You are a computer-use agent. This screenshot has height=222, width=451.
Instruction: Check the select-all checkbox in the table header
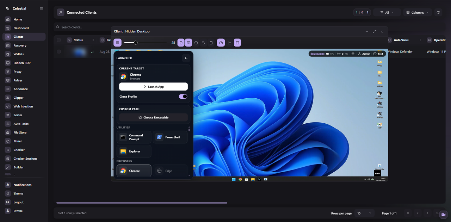(x=59, y=40)
